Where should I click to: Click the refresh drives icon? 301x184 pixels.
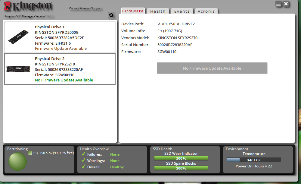[111, 15]
